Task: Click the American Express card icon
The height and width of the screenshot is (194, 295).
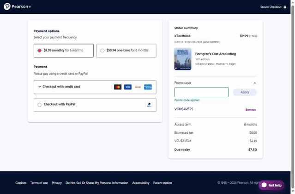Action: (x=148, y=87)
